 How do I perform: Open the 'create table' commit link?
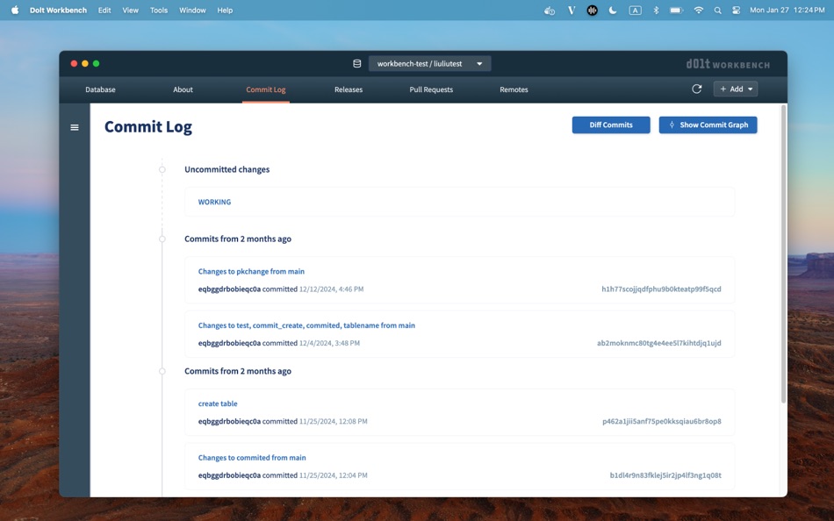point(218,403)
